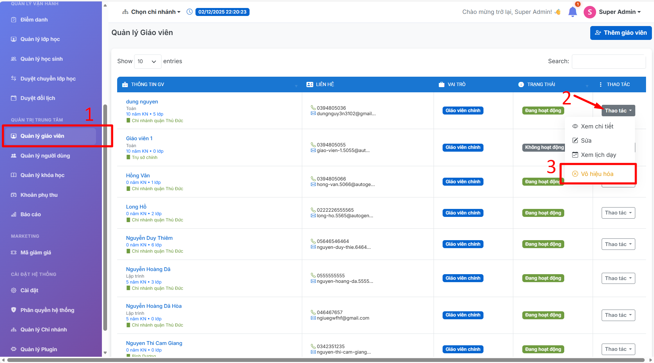
Task: Select Vô hiệu hóa from the menu
Action: click(597, 174)
